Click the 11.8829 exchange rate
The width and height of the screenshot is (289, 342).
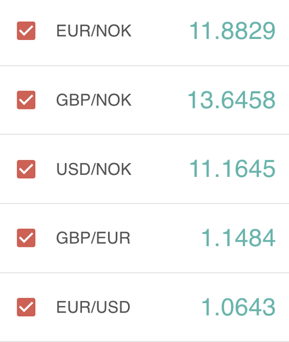pos(232,31)
